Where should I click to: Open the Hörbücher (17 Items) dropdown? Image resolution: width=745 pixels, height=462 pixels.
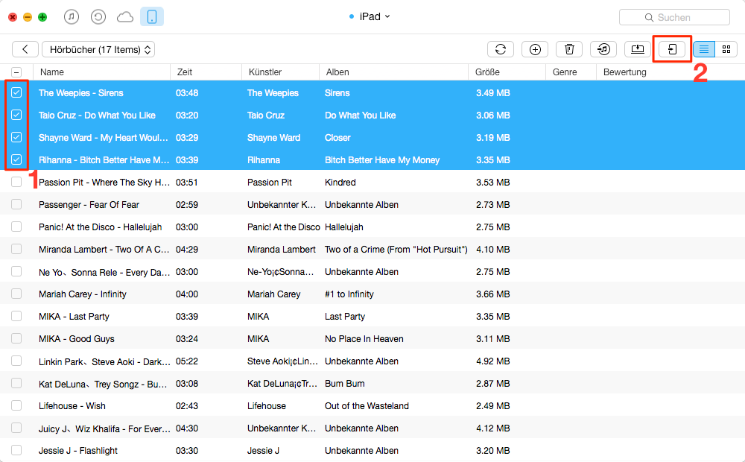pyautogui.click(x=98, y=49)
